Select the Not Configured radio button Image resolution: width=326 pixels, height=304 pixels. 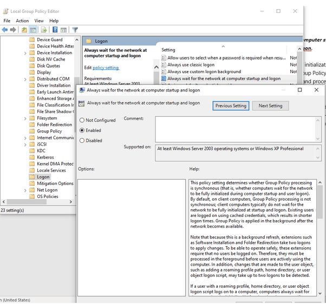82,120
